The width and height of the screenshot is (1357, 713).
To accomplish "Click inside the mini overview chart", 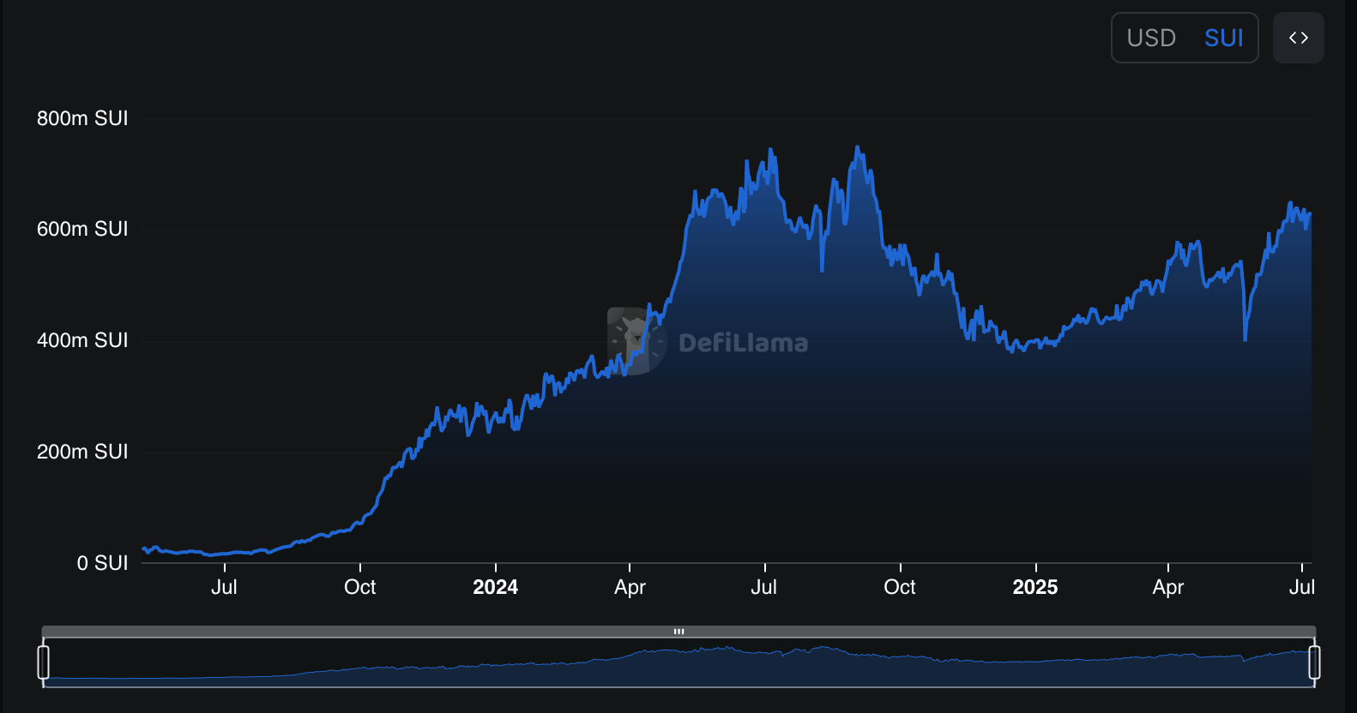I will click(x=678, y=662).
